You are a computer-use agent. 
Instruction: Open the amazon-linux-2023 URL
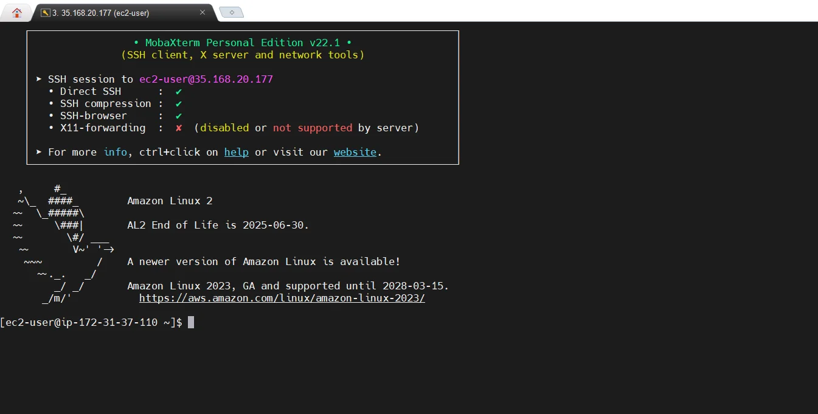[x=282, y=298]
